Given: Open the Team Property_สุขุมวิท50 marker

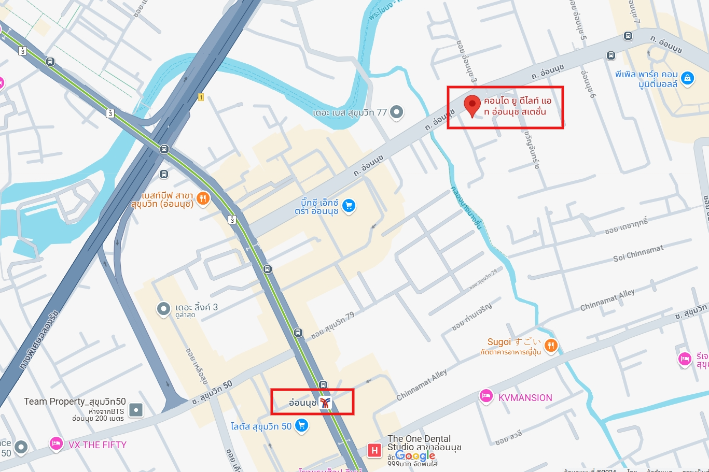Looking at the screenshot, I should click(136, 410).
